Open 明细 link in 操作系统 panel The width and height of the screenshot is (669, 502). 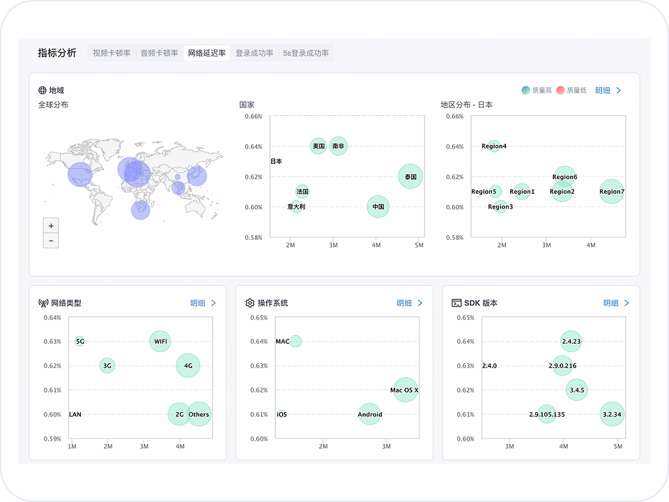404,303
